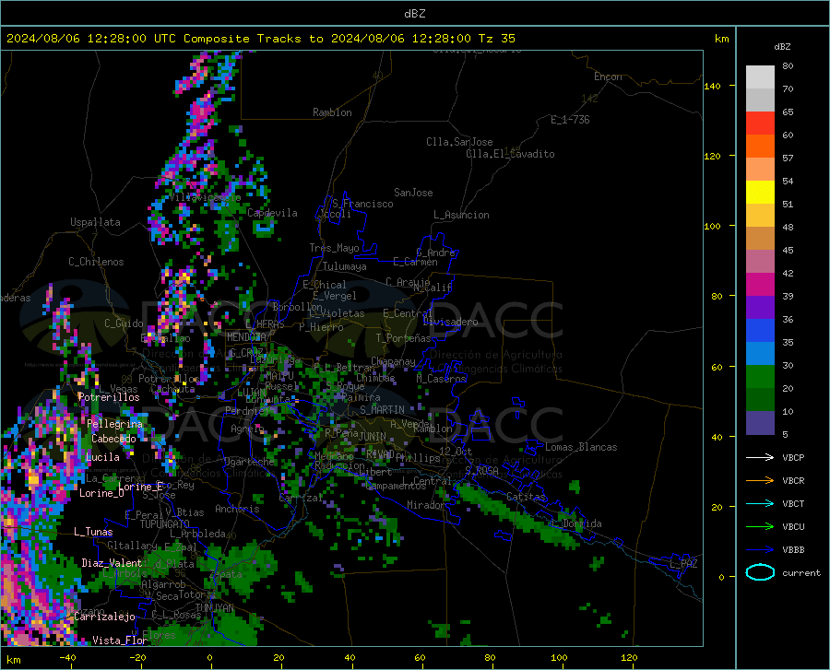
Task: Click the 'Capdevila' map label
Action: [272, 213]
